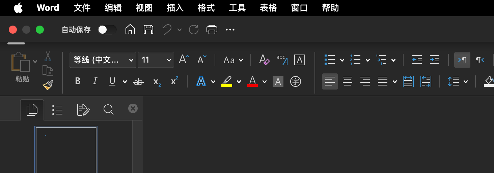Expand highlight color dropdown arrow
This screenshot has height=173, width=494.
(239, 82)
